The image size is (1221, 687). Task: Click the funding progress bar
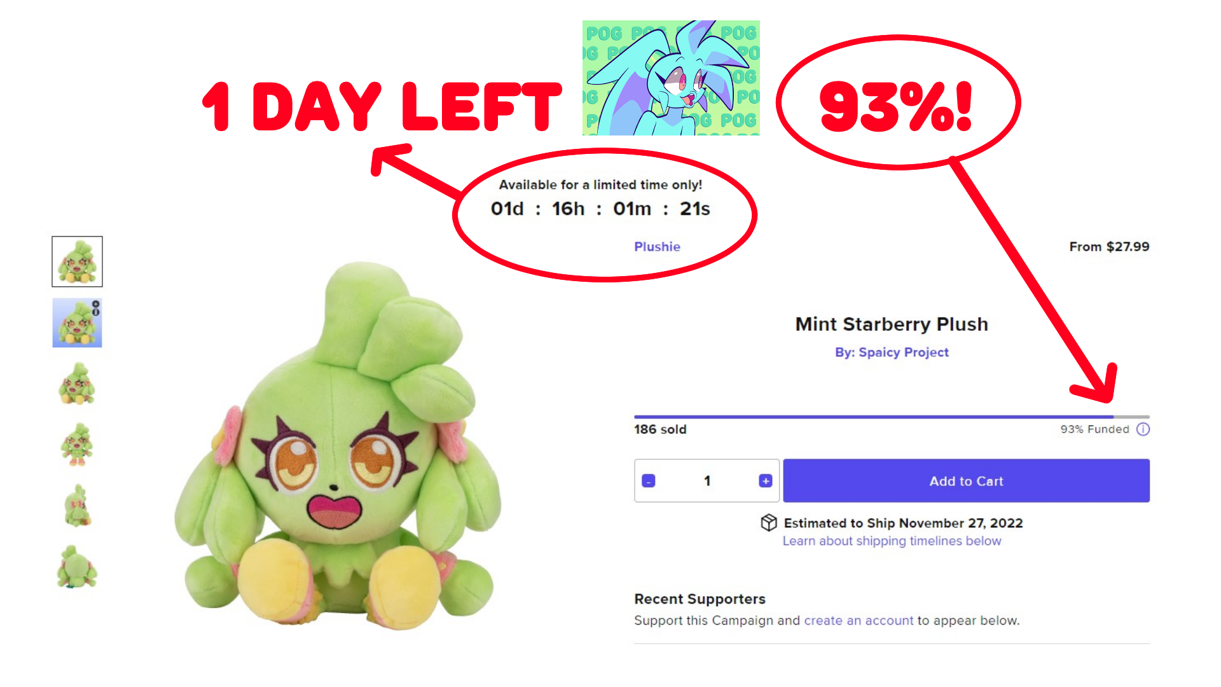[x=892, y=417]
